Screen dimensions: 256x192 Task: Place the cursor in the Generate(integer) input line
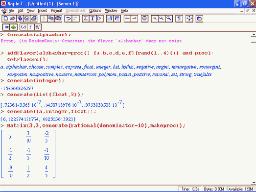[x=36, y=80]
